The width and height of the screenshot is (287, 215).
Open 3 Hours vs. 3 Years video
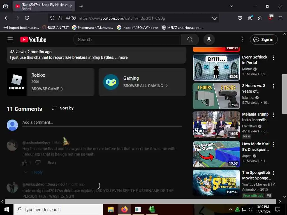pyautogui.click(x=216, y=96)
